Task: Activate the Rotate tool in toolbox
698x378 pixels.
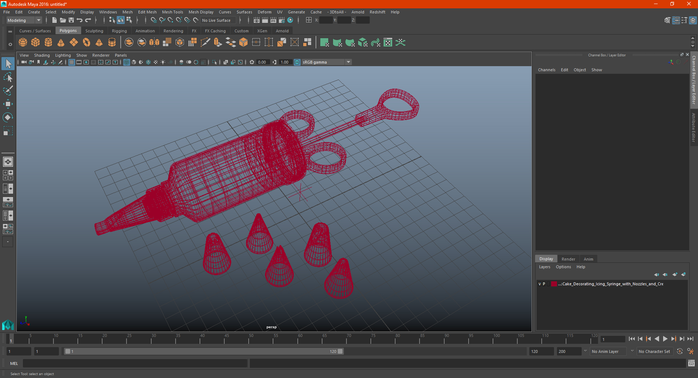Action: coord(8,117)
